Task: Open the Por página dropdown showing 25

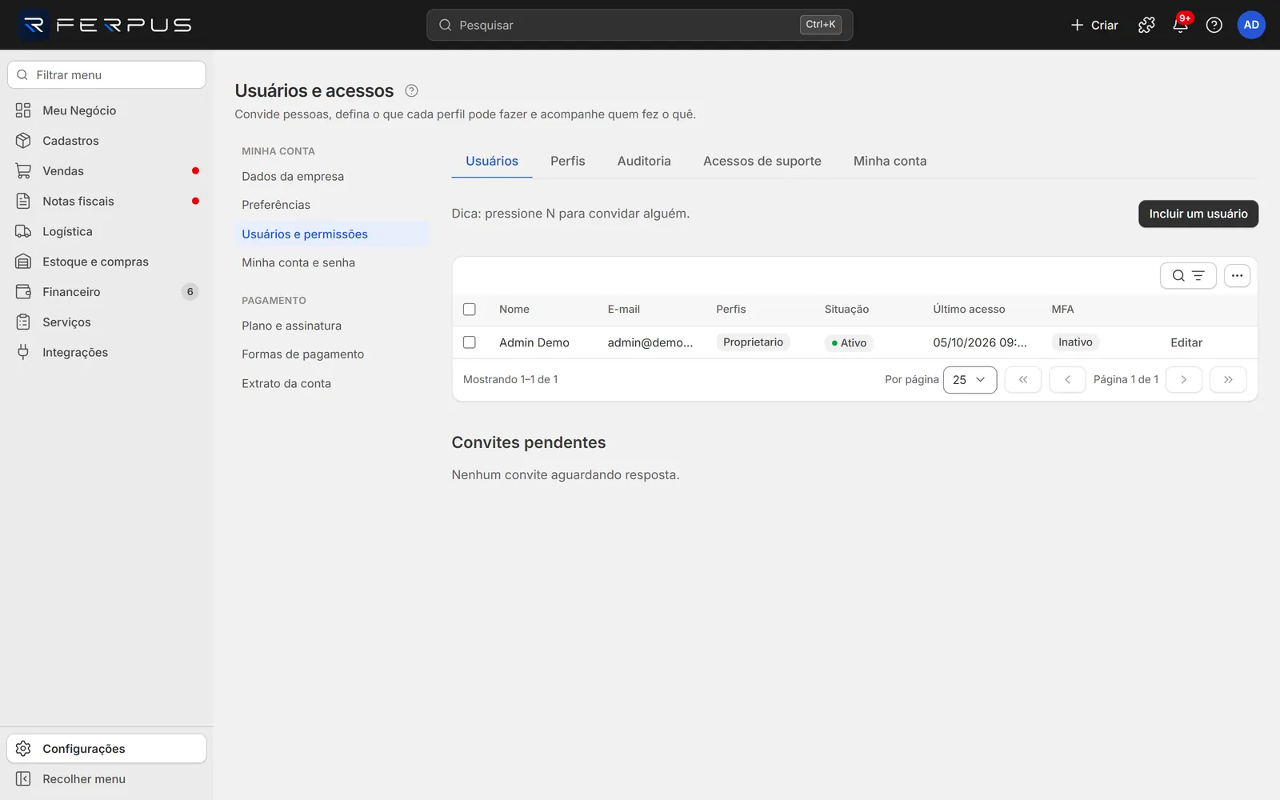Action: (970, 380)
